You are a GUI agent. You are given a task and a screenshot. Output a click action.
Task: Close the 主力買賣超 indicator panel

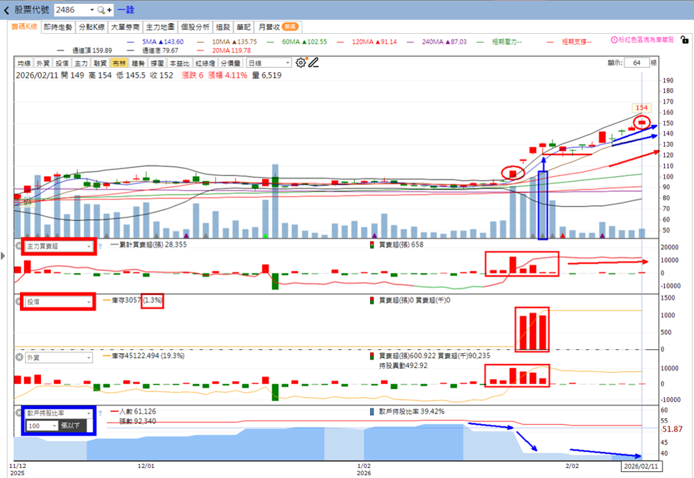19,246
